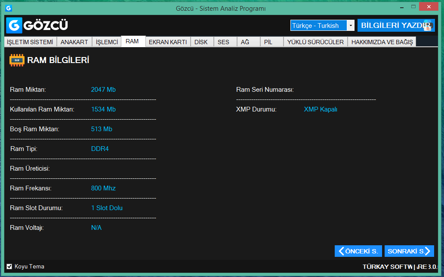This screenshot has width=444, height=277.
Task: Click the RAM BİLGİLERİ heading
Action: click(x=59, y=60)
